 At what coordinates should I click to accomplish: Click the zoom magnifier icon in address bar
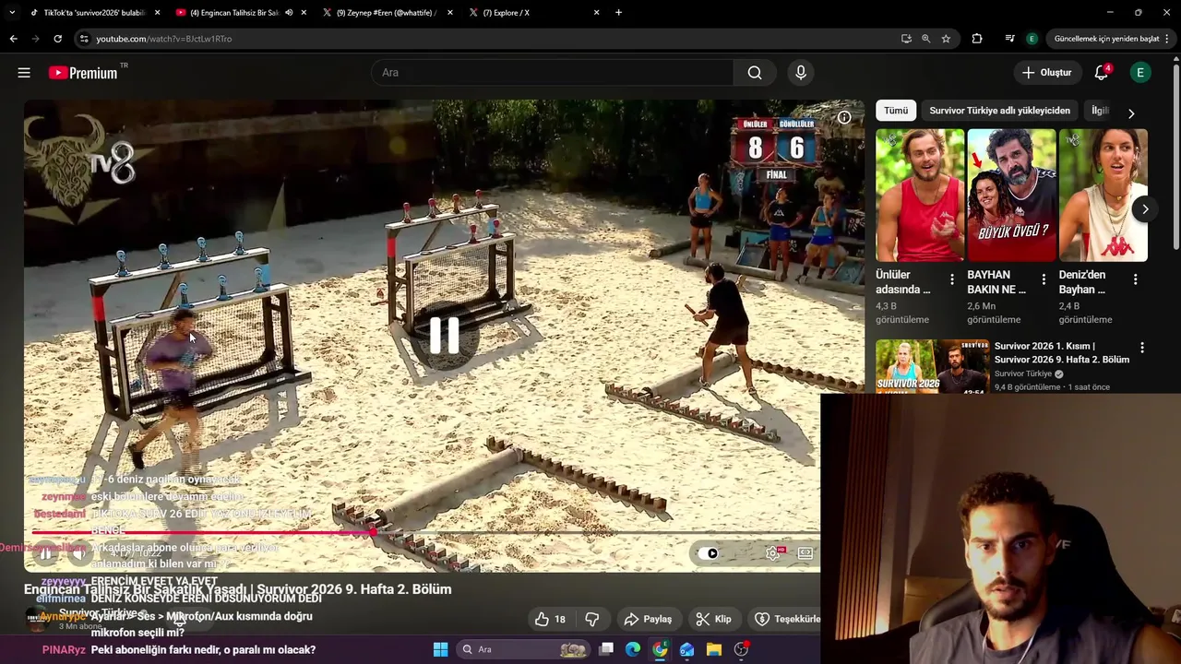pyautogui.click(x=925, y=39)
